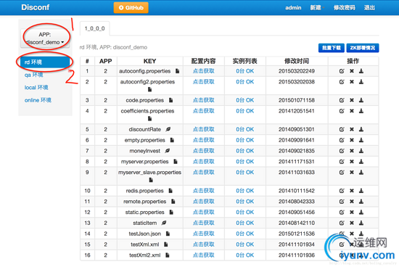The height and width of the screenshot is (267, 399).
Task: Click the testXml2.xml key name
Action: pyautogui.click(x=145, y=255)
